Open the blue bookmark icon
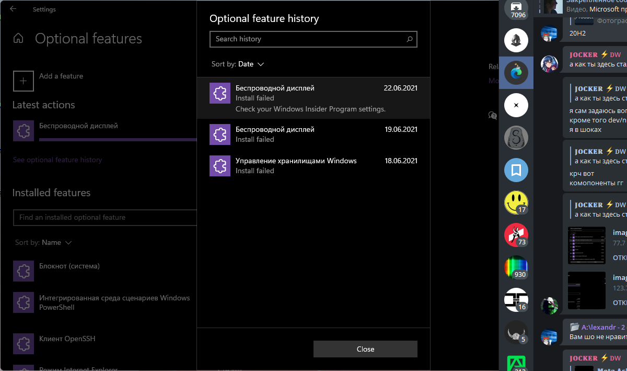The image size is (627, 371). coord(516,170)
